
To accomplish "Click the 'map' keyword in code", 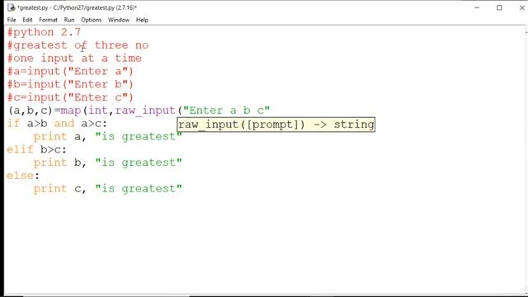I will coord(71,111).
